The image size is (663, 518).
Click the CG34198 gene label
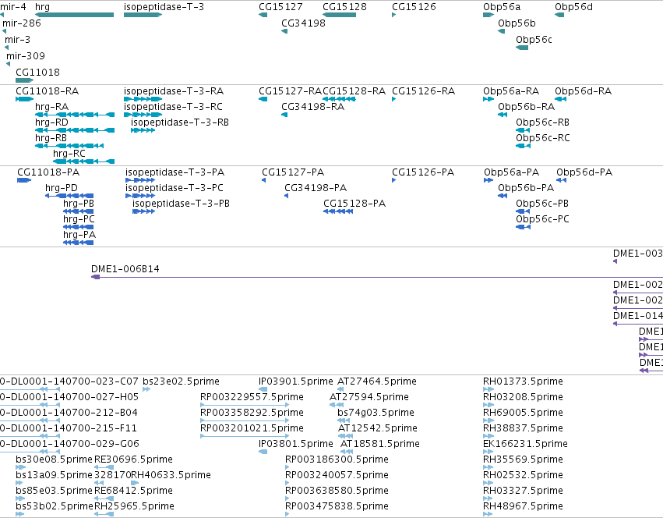point(304,23)
